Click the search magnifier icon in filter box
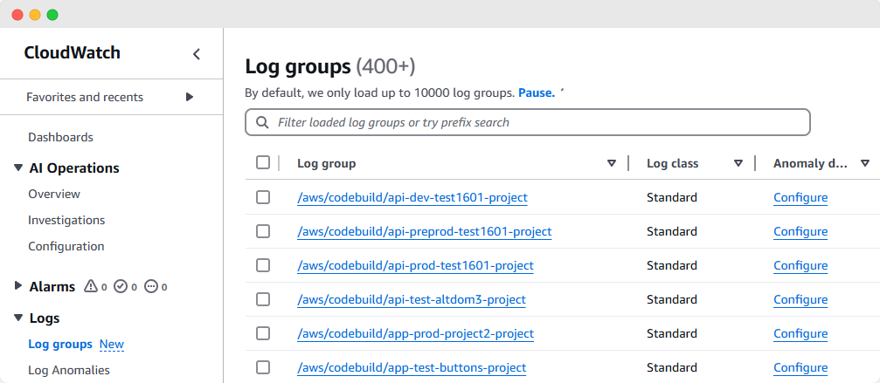Screen dimensions: 880x383 point(261,122)
